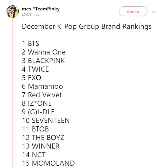Click the 8 IZ*ONE entry
165x167 pixels.
37,103
